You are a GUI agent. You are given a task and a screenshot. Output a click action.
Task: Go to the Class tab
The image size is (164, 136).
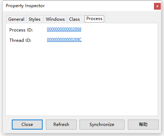coord(74,19)
